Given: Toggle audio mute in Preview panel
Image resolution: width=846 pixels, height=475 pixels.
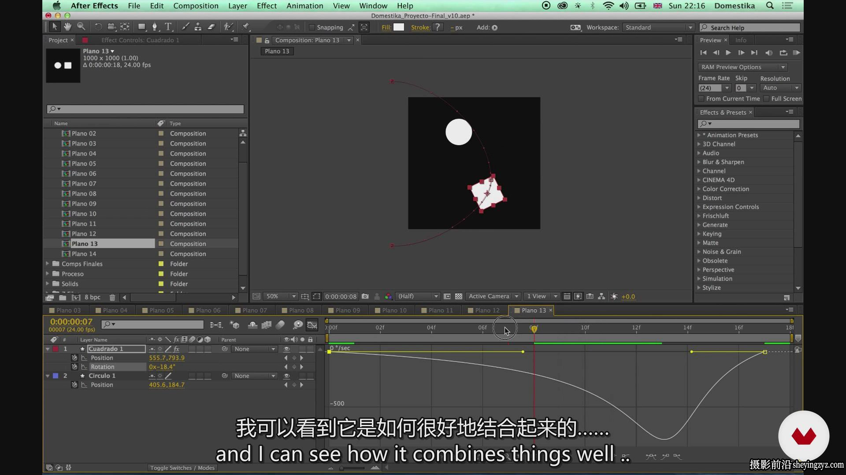Looking at the screenshot, I should (x=769, y=53).
